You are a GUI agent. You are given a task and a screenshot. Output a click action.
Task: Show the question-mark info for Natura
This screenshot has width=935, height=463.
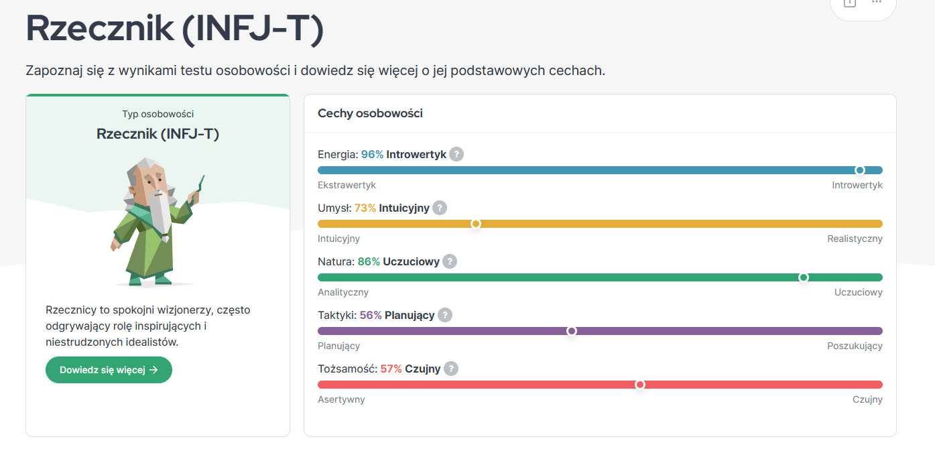pyautogui.click(x=450, y=261)
